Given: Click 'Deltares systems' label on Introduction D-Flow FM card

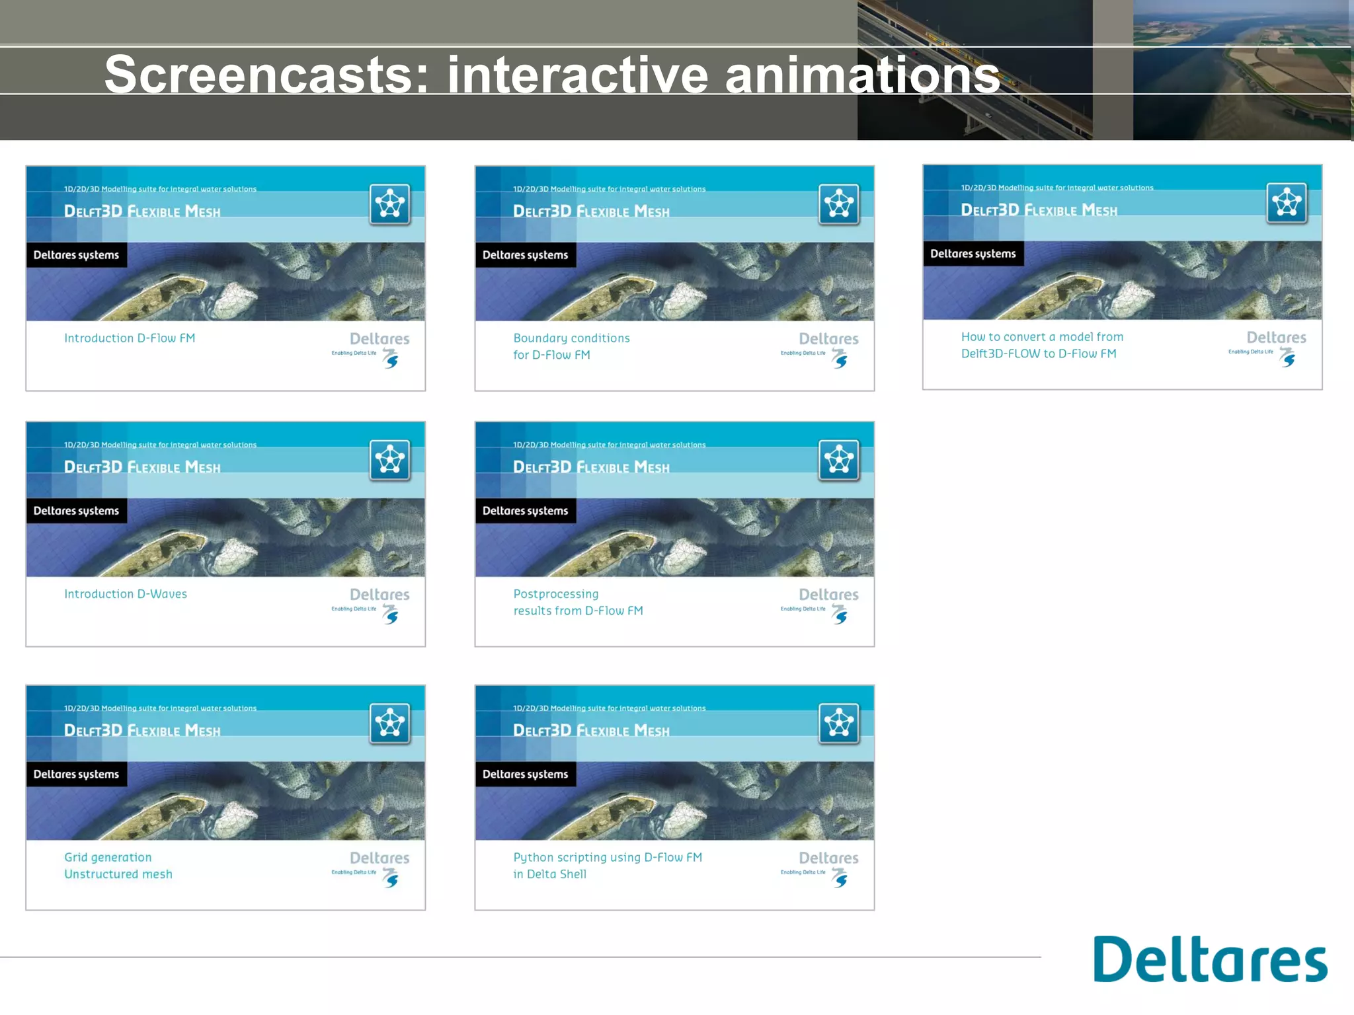Looking at the screenshot, I should [x=77, y=255].
